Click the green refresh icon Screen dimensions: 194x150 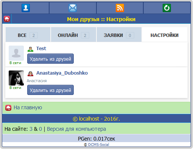coord(167,8)
